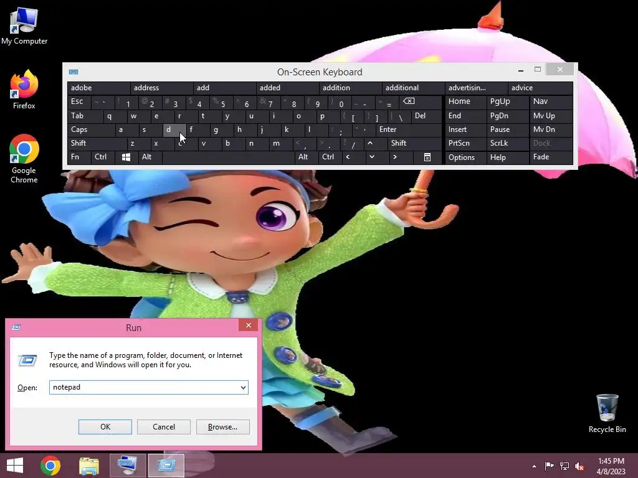
Task: Choose the 'address' text prediction
Action: coord(161,88)
